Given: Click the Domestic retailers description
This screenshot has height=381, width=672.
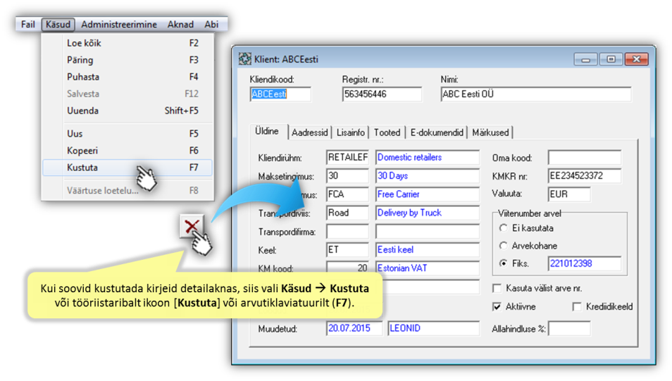Looking at the screenshot, I should (x=428, y=158).
